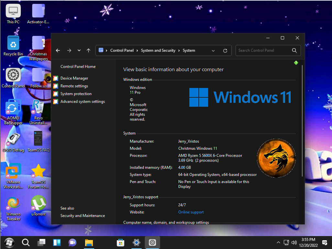
Task: Expand the address bar history dropdown
Action: [x=213, y=50]
